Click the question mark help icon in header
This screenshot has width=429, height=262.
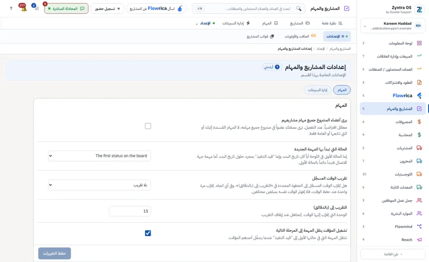[11, 8]
